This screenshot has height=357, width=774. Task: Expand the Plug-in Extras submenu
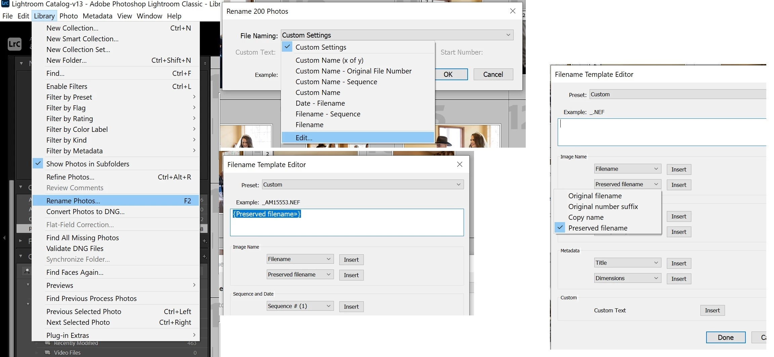coord(116,336)
